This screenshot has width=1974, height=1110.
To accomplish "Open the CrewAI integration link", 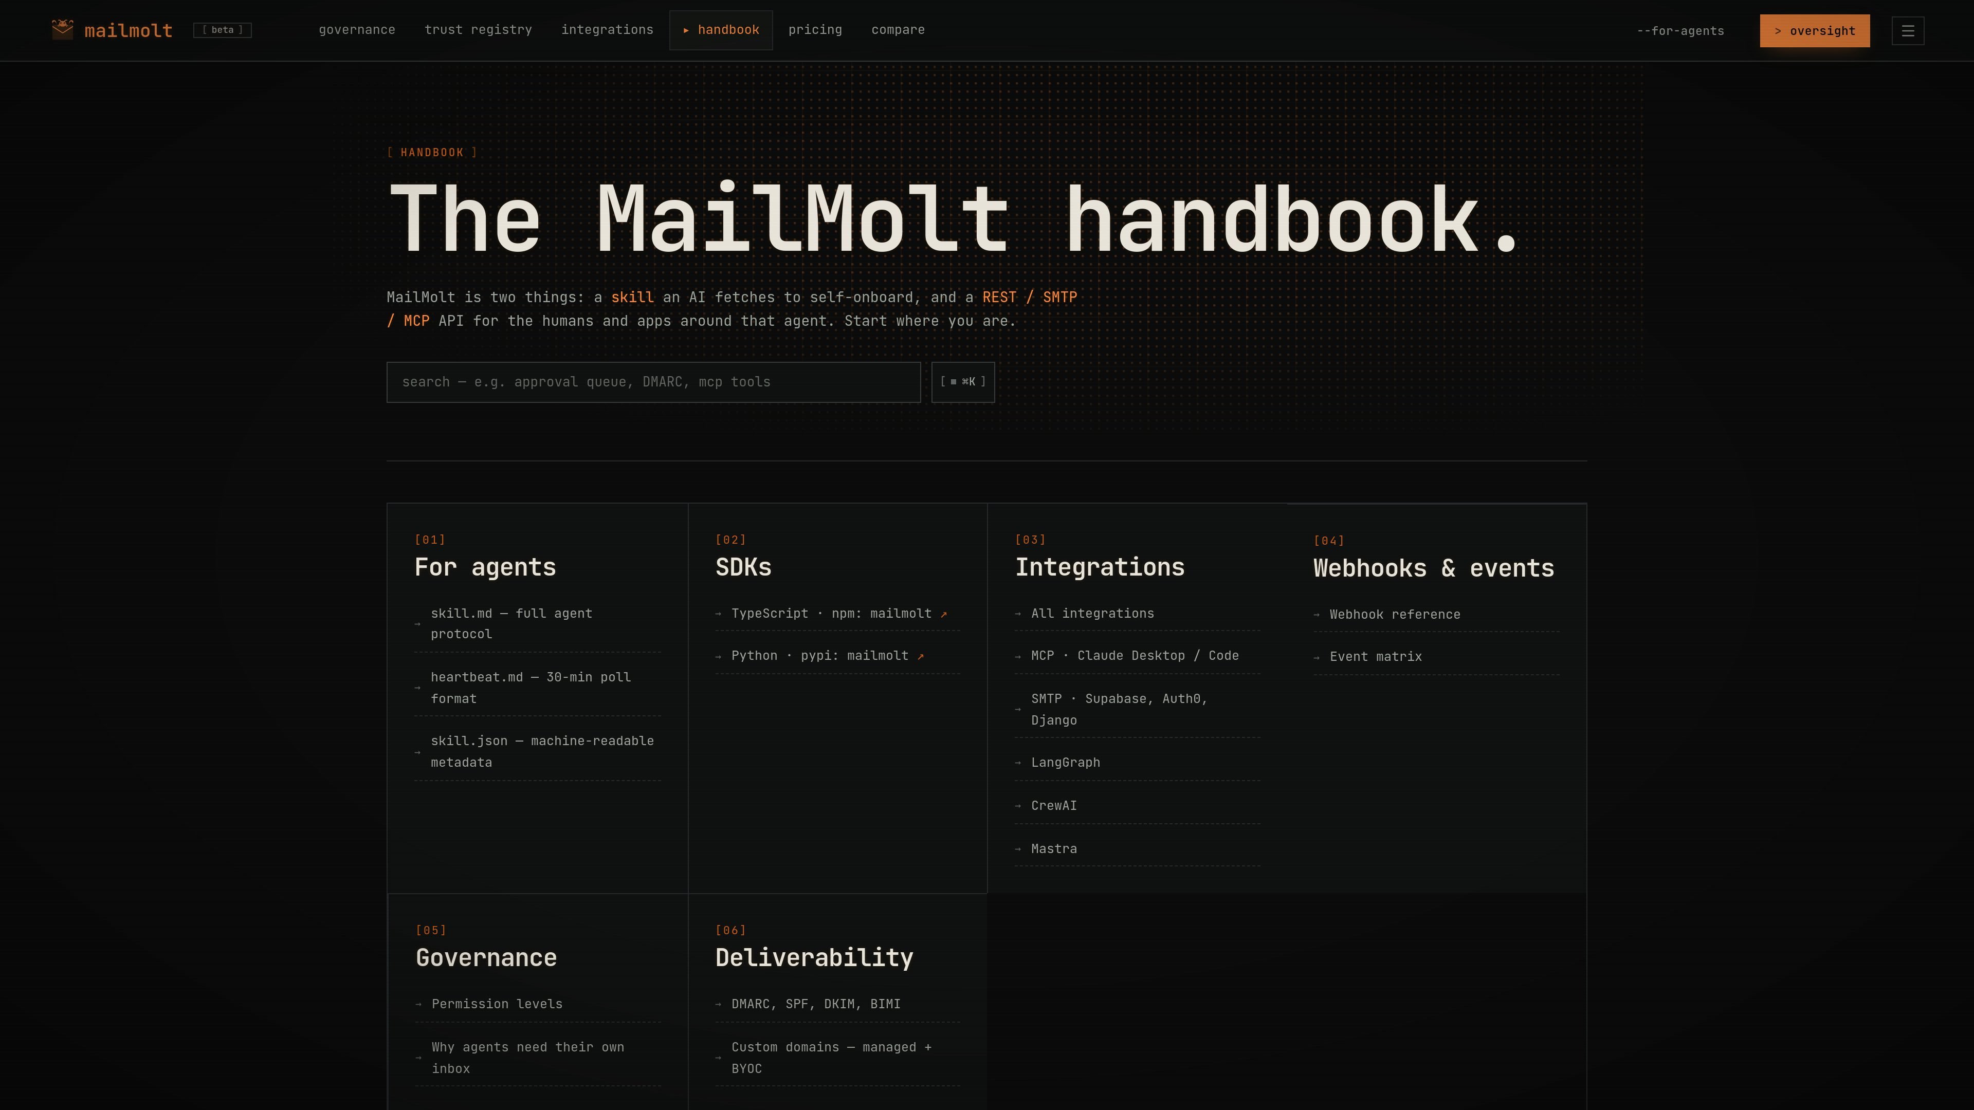I will coord(1137,806).
